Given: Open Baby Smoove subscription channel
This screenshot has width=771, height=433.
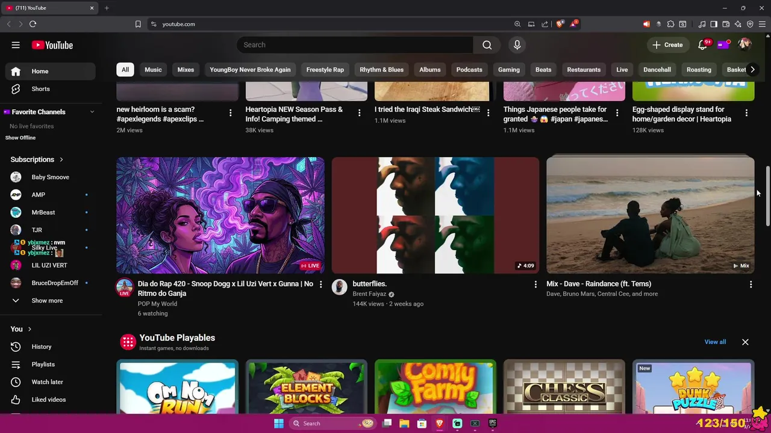Looking at the screenshot, I should [51, 177].
